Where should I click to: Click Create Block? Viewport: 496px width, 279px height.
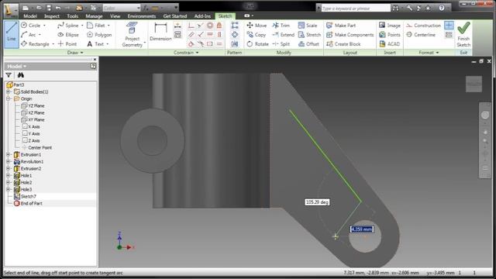343,44
